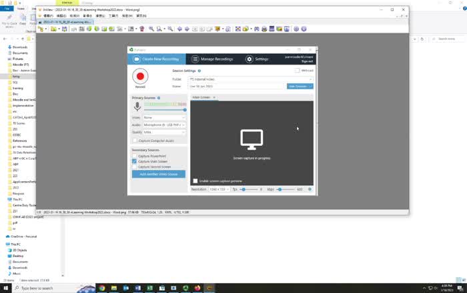
Task: Open the Video source dropdown
Action: coord(164,117)
